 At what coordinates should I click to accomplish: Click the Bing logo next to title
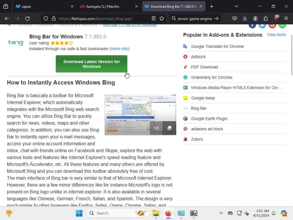16,43
